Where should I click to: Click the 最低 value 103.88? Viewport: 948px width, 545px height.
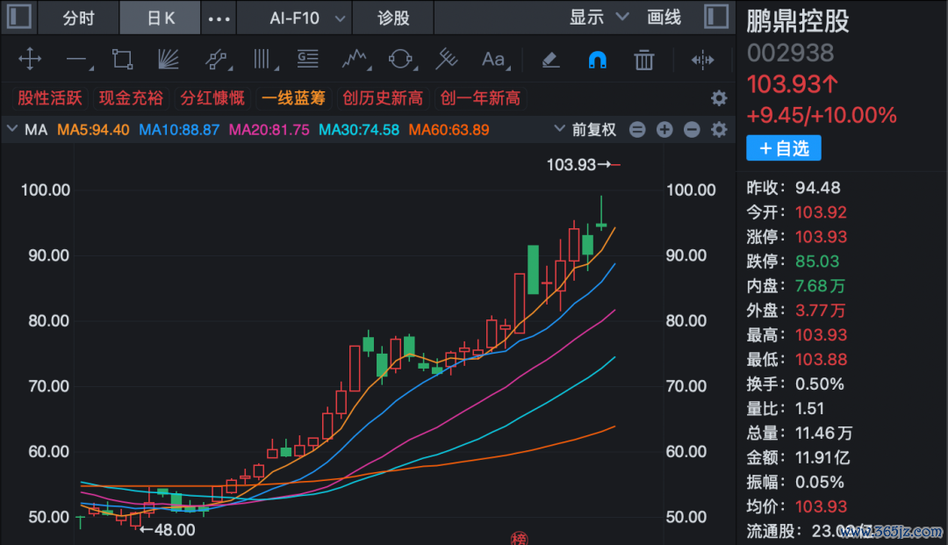pyautogui.click(x=821, y=360)
